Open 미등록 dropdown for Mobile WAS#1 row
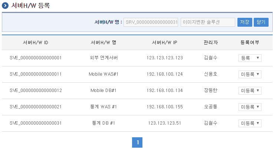Image resolution: width=276 pixels, height=151 pixels. [x=250, y=74]
